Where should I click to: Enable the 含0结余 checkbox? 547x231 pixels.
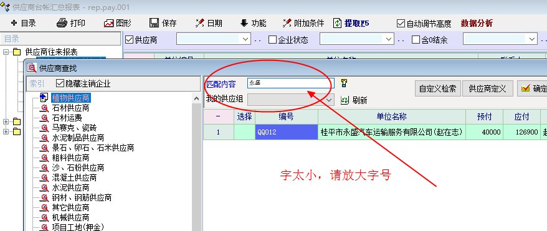click(416, 40)
